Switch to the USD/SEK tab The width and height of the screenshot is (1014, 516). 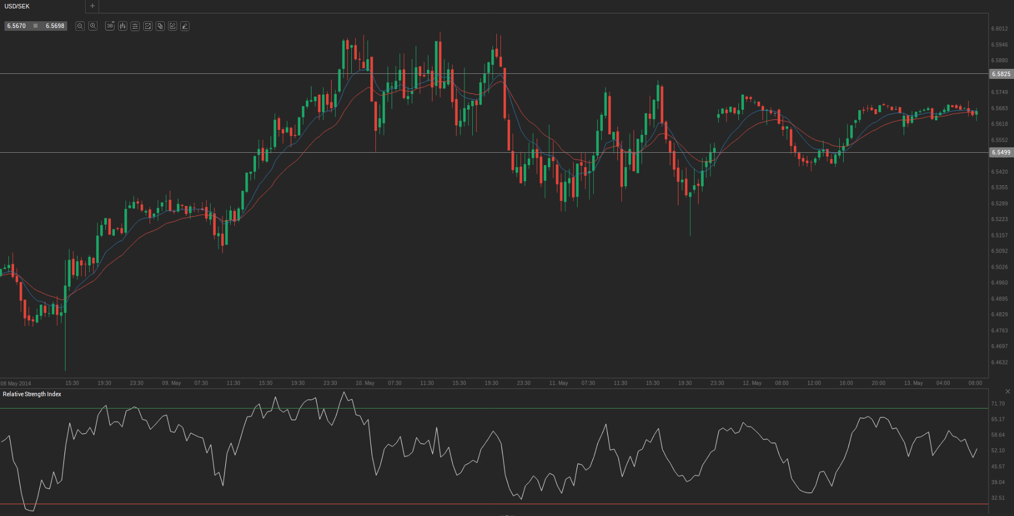tap(17, 6)
